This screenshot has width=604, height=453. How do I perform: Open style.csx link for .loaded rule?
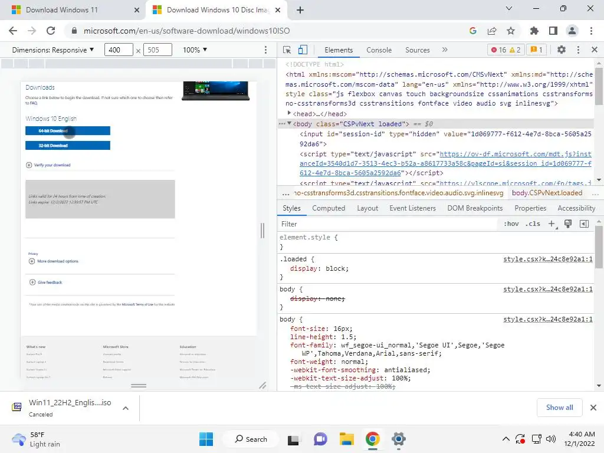[x=548, y=260]
